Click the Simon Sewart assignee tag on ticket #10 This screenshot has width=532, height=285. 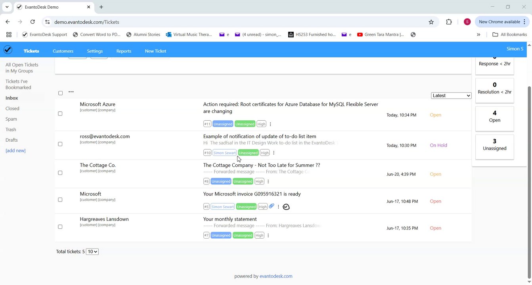[x=224, y=153]
